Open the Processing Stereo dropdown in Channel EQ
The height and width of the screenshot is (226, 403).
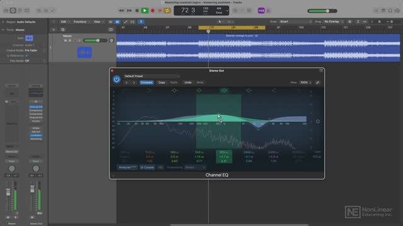(x=195, y=168)
